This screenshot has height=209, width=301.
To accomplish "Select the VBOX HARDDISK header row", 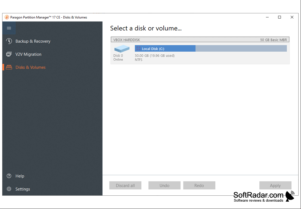I will click(x=200, y=40).
